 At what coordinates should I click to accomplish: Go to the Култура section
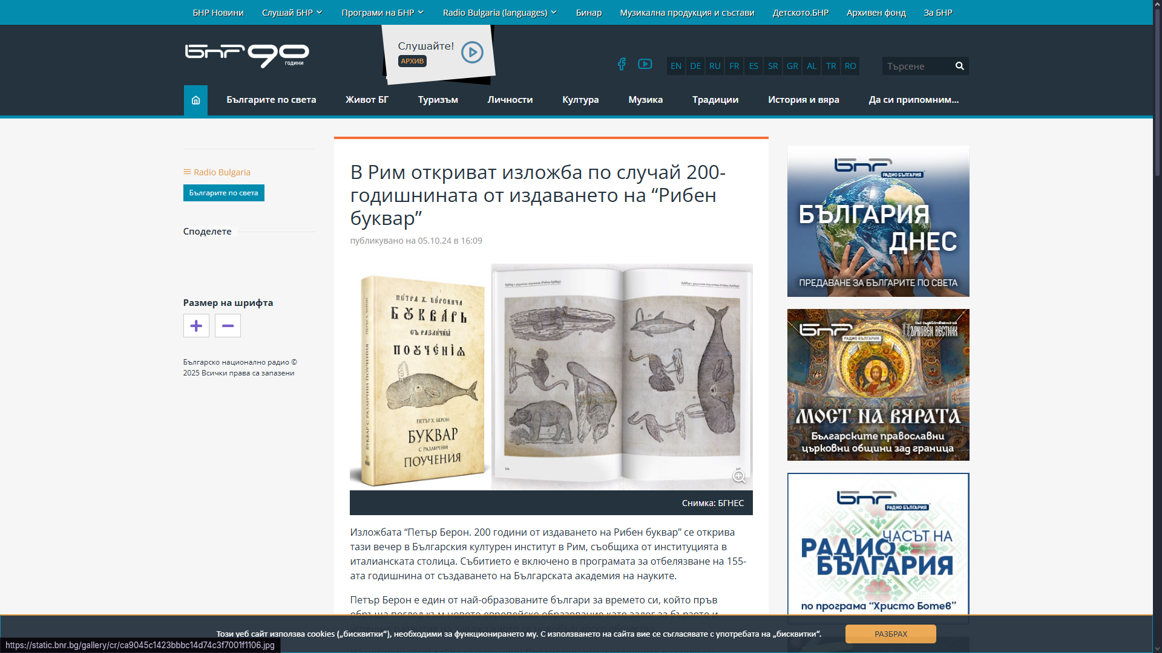pos(580,100)
